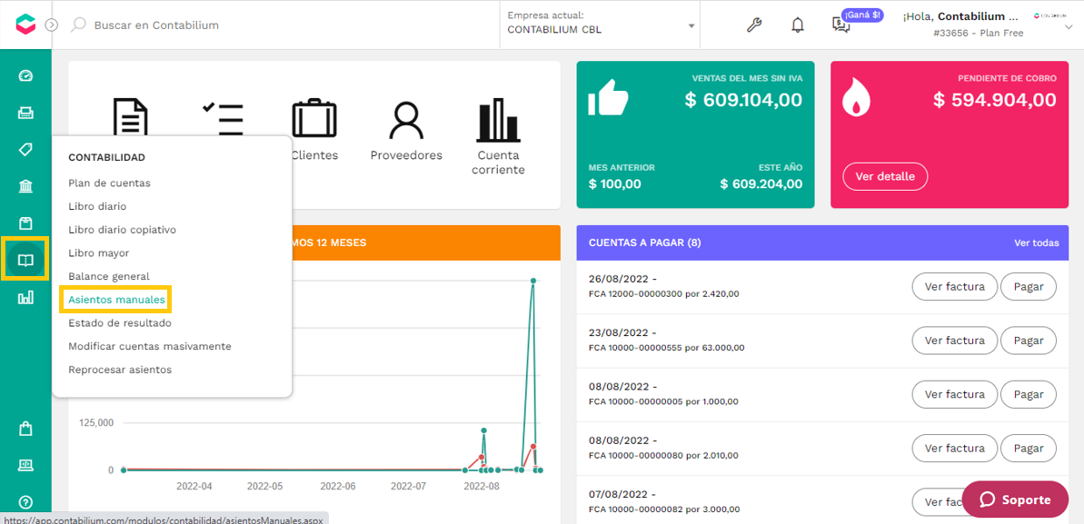Open the wrench settings icon
The image size is (1084, 524).
click(754, 25)
